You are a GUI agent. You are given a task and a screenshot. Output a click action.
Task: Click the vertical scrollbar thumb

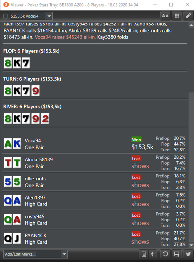click(x=191, y=167)
